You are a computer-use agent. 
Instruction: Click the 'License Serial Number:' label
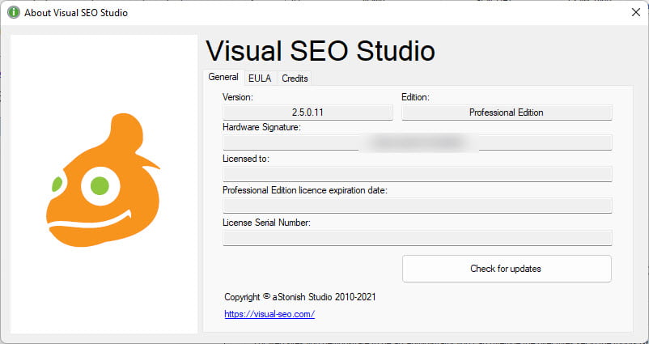pyautogui.click(x=266, y=223)
